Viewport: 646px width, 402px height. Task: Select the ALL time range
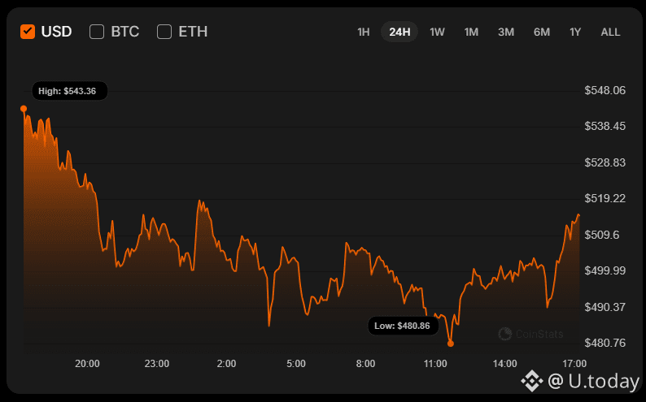click(x=610, y=32)
